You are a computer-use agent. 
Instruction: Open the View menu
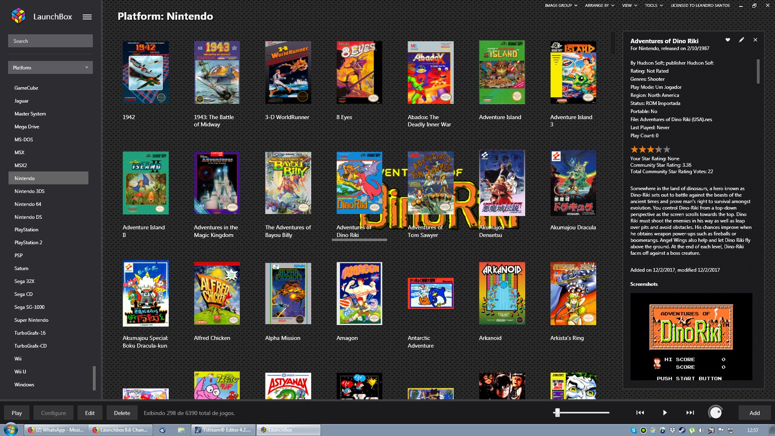pos(629,6)
